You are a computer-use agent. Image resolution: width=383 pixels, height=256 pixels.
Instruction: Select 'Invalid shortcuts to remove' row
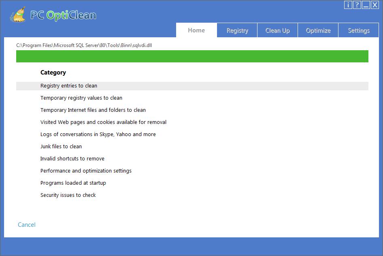click(x=192, y=159)
